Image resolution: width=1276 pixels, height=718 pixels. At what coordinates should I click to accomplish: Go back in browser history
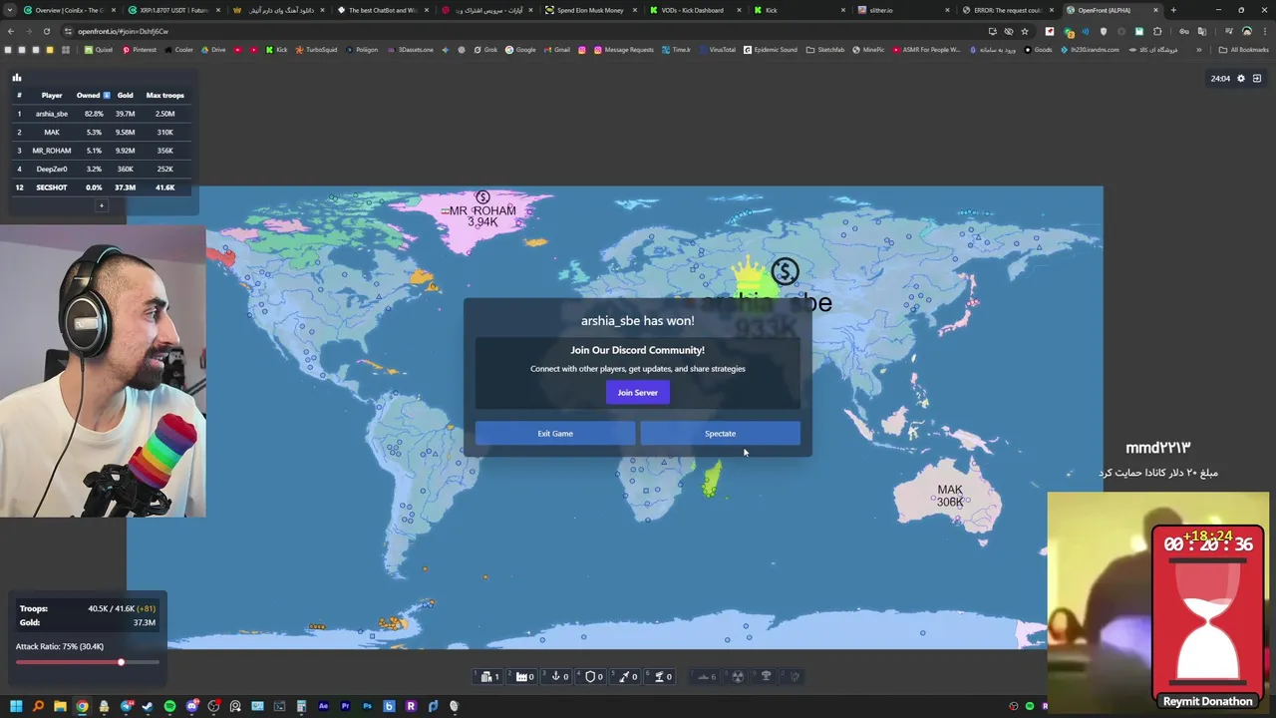[x=11, y=31]
